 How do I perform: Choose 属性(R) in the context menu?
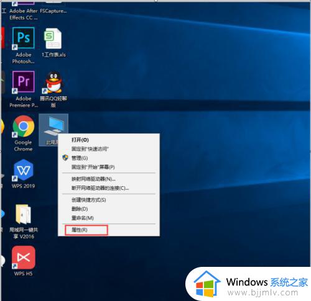point(79,230)
